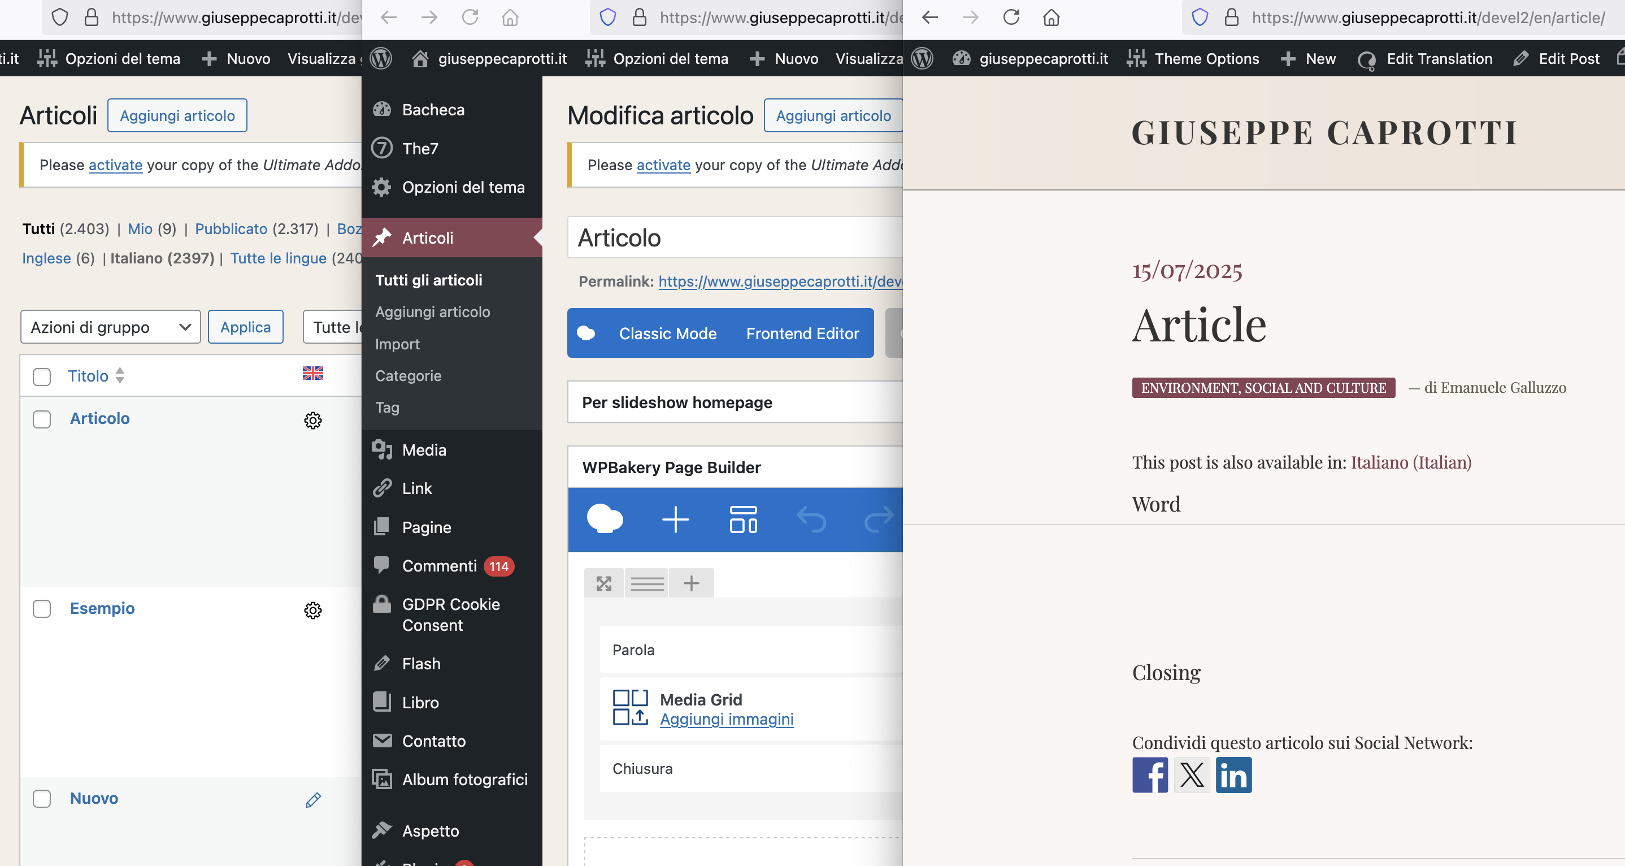Share article on Facebook icon

tap(1150, 775)
